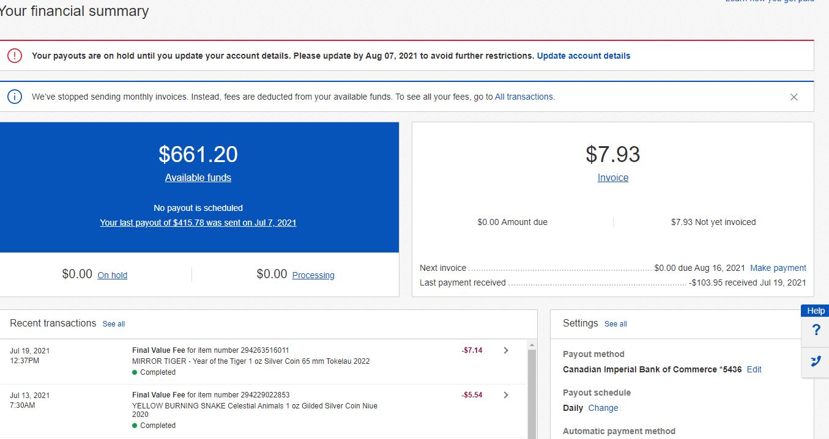
Task: Change the daily payout schedule
Action: [603, 408]
